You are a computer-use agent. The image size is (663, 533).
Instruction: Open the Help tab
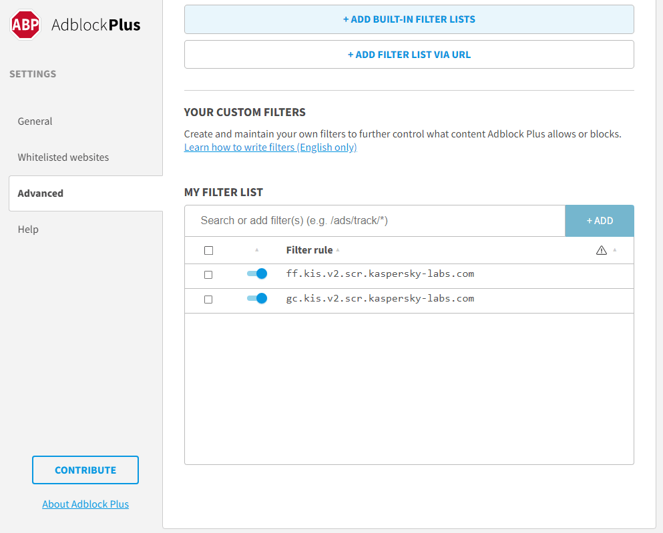[28, 229]
